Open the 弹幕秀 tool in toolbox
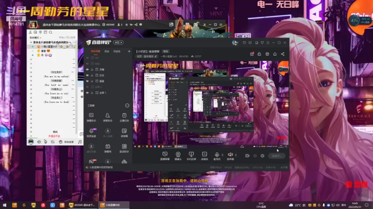The width and height of the screenshot is (373, 209). (x=108, y=148)
